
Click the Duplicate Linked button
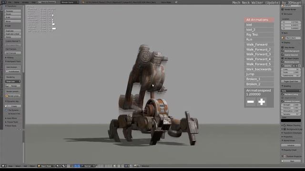coord(13,34)
